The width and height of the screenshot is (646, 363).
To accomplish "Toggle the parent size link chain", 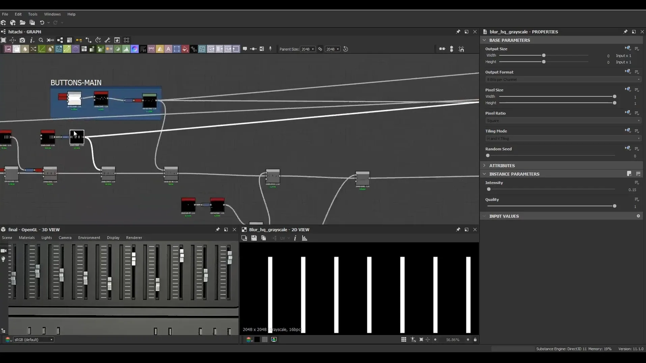I will [x=320, y=49].
